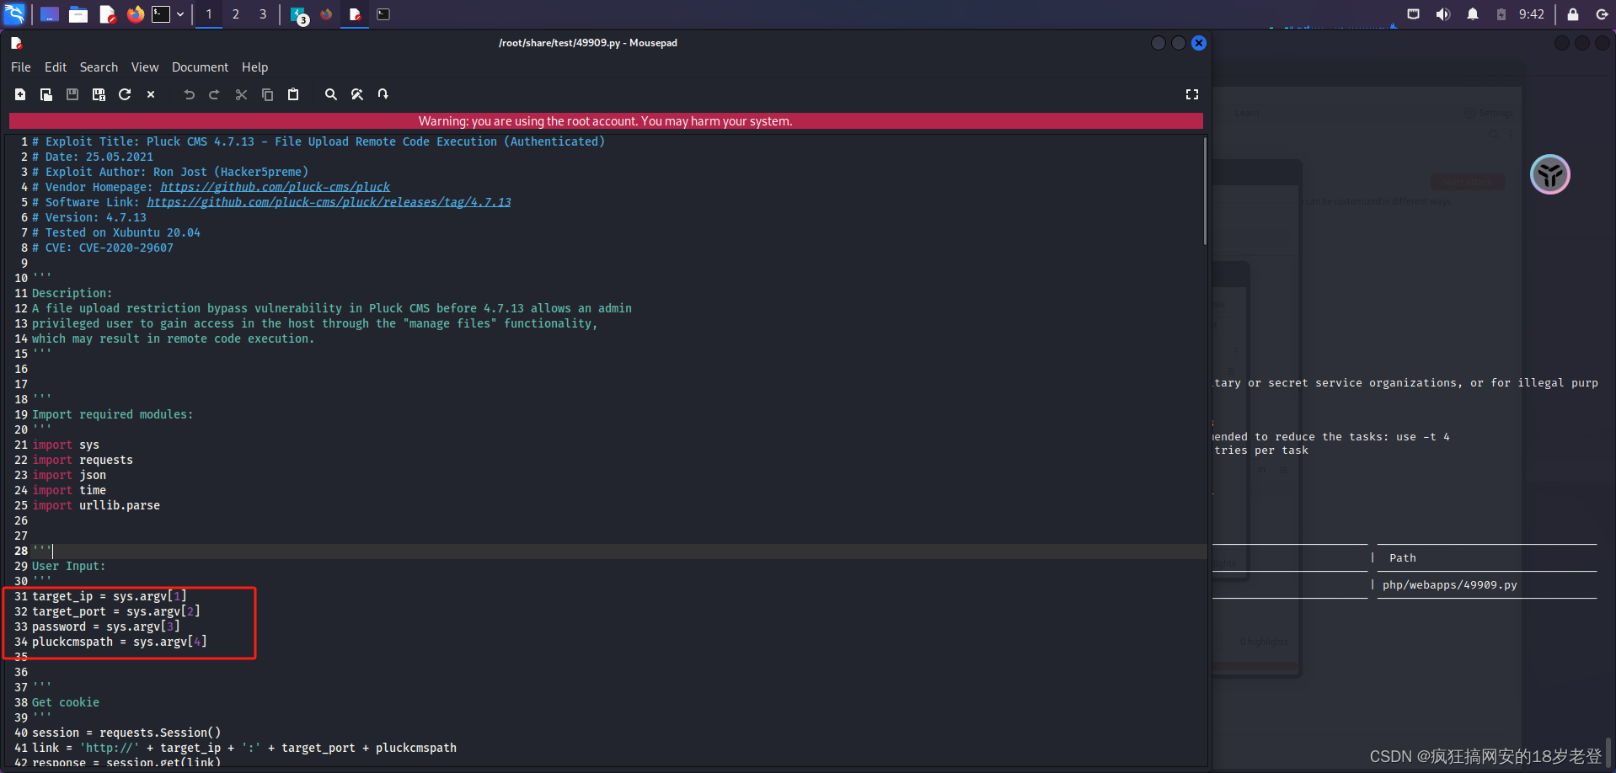The image size is (1616, 773).
Task: Open the Mousepad window menu icon in the title bar
Action: [16, 43]
